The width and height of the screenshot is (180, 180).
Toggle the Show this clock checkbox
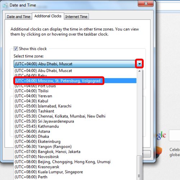point(16,49)
